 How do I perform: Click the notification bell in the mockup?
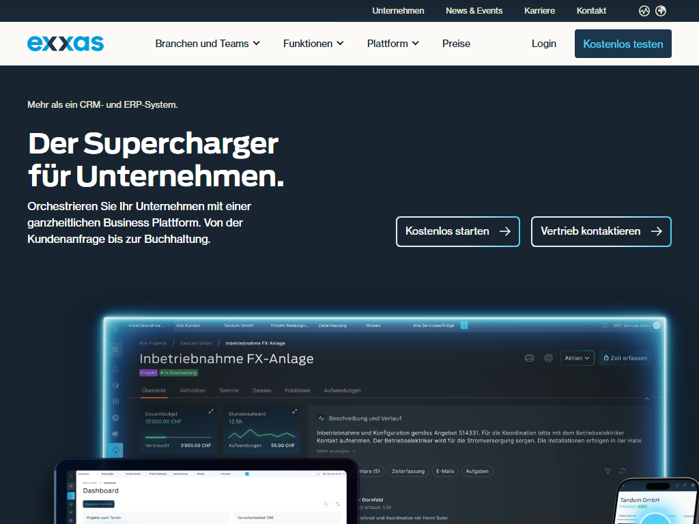click(605, 325)
